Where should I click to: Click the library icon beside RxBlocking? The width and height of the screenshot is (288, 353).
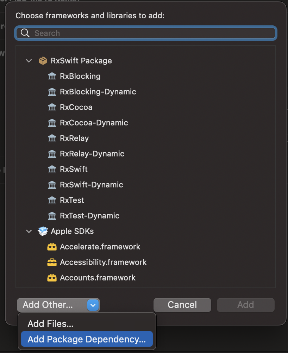click(52, 76)
